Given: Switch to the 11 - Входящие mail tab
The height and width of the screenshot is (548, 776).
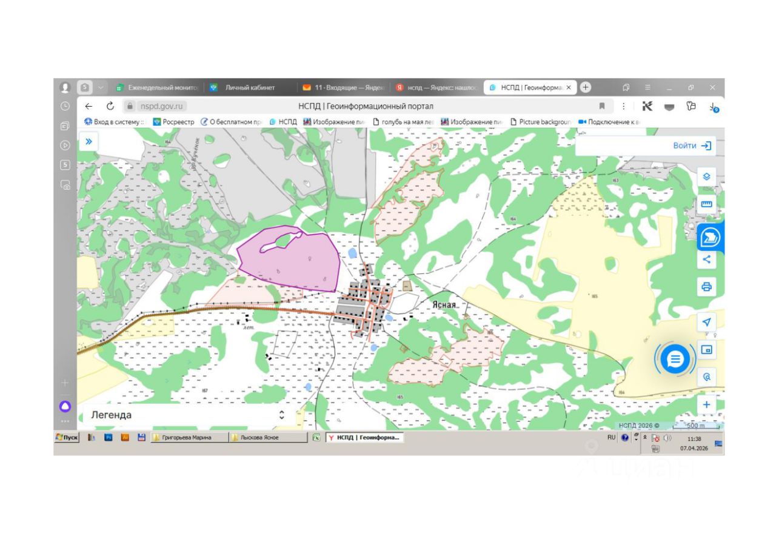Looking at the screenshot, I should pos(344,87).
